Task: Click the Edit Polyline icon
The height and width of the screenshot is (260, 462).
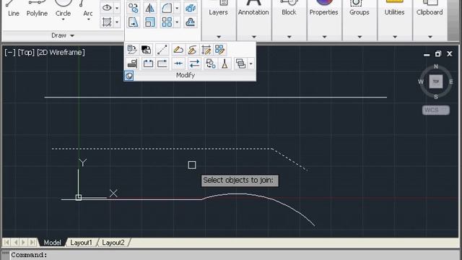Action: pyautogui.click(x=178, y=50)
